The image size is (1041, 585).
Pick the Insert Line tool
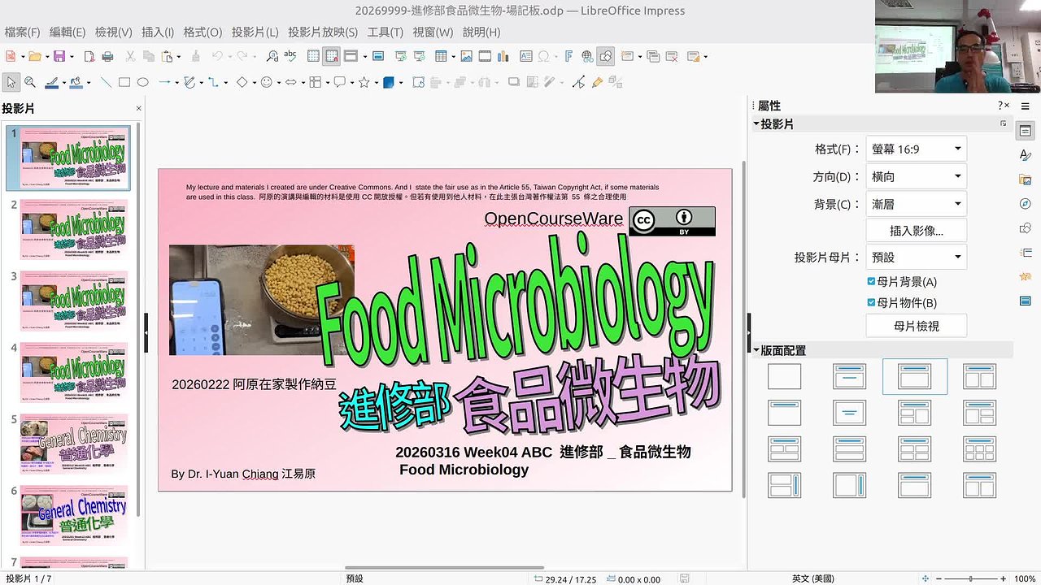point(106,82)
